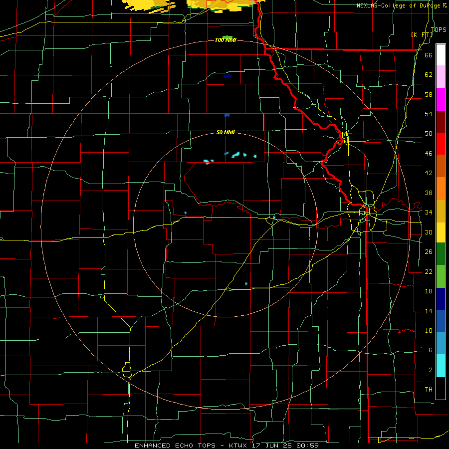Image resolution: width=449 pixels, height=449 pixels.
Task: Click the '00:59' time stamp
Action: coord(308,446)
